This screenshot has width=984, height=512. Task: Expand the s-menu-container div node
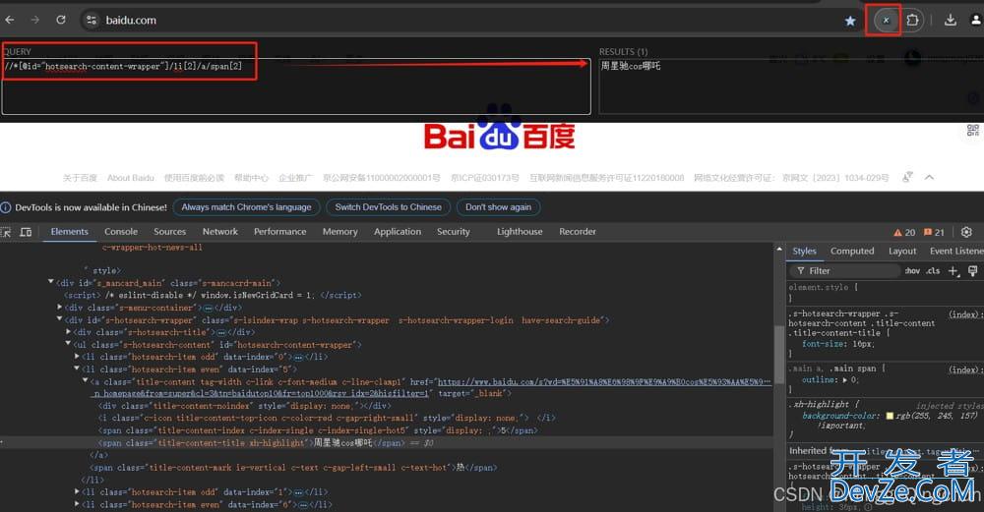click(x=60, y=307)
